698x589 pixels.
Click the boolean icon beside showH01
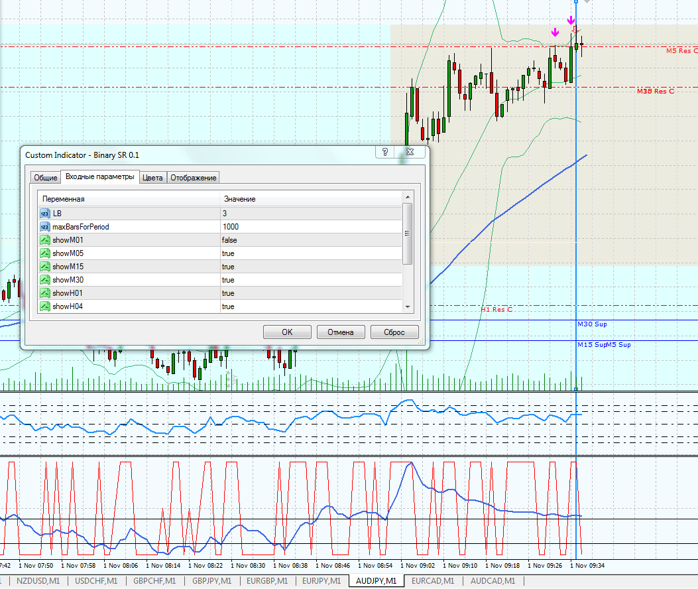(x=45, y=293)
